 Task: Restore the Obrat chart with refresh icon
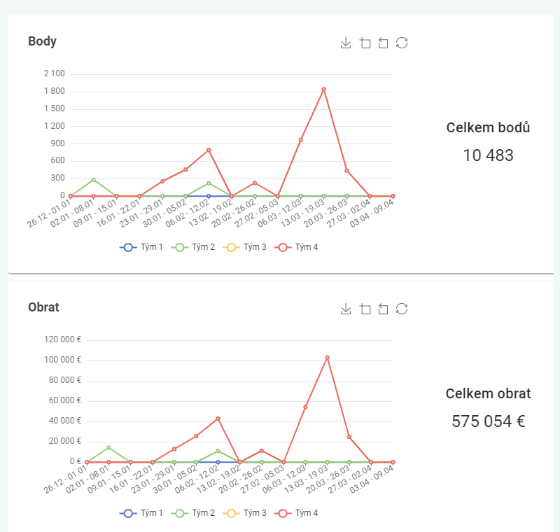[402, 309]
